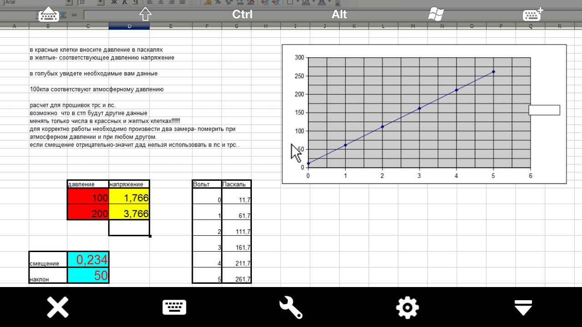Click the equals Function icon

point(74,15)
